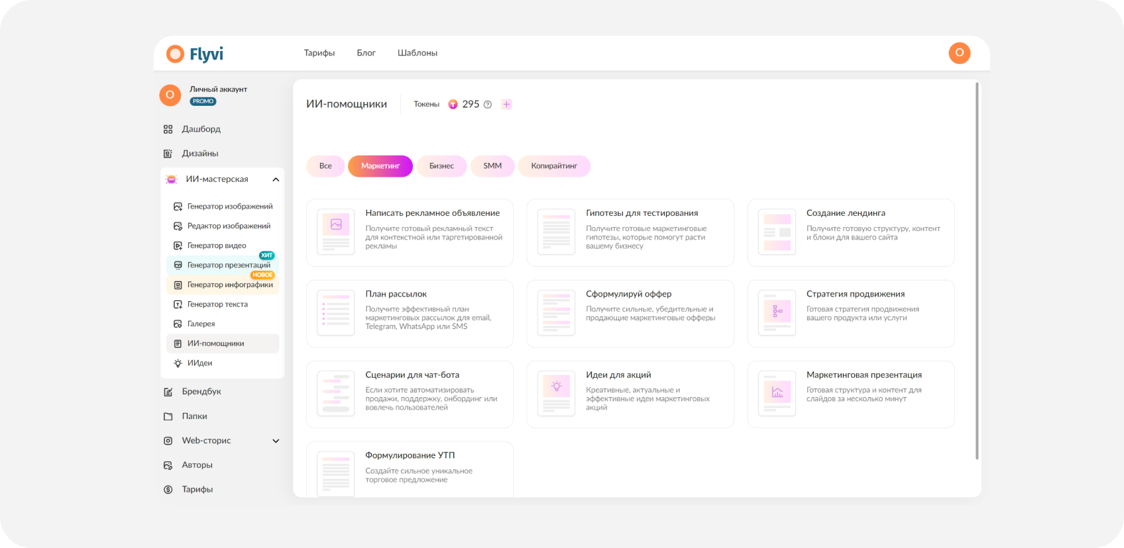This screenshot has height=548, width=1124.
Task: Select the SMM category filter
Action: click(492, 166)
